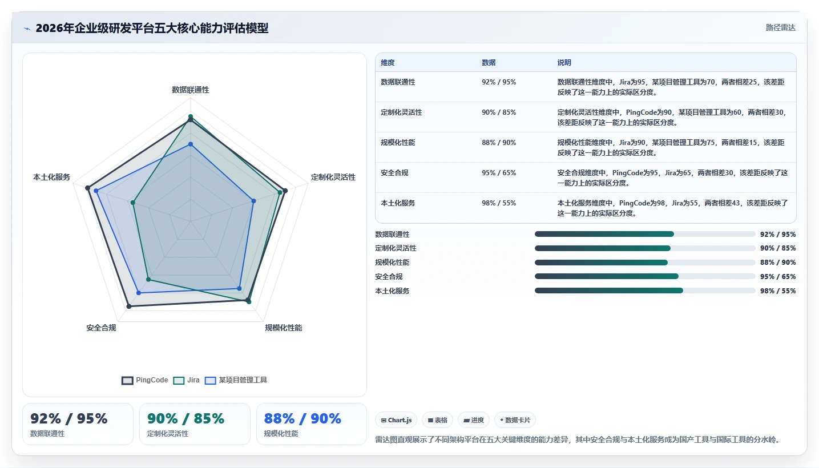This screenshot has height=468, width=819.
Task: Click the 98% / 55% value beside the progress bar
Action: point(778,291)
